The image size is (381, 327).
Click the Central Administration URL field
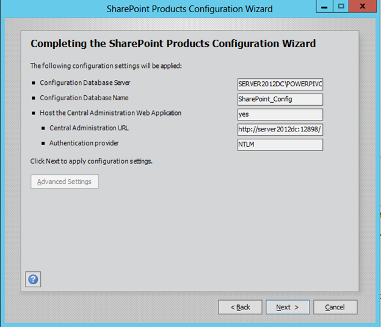[x=280, y=130]
